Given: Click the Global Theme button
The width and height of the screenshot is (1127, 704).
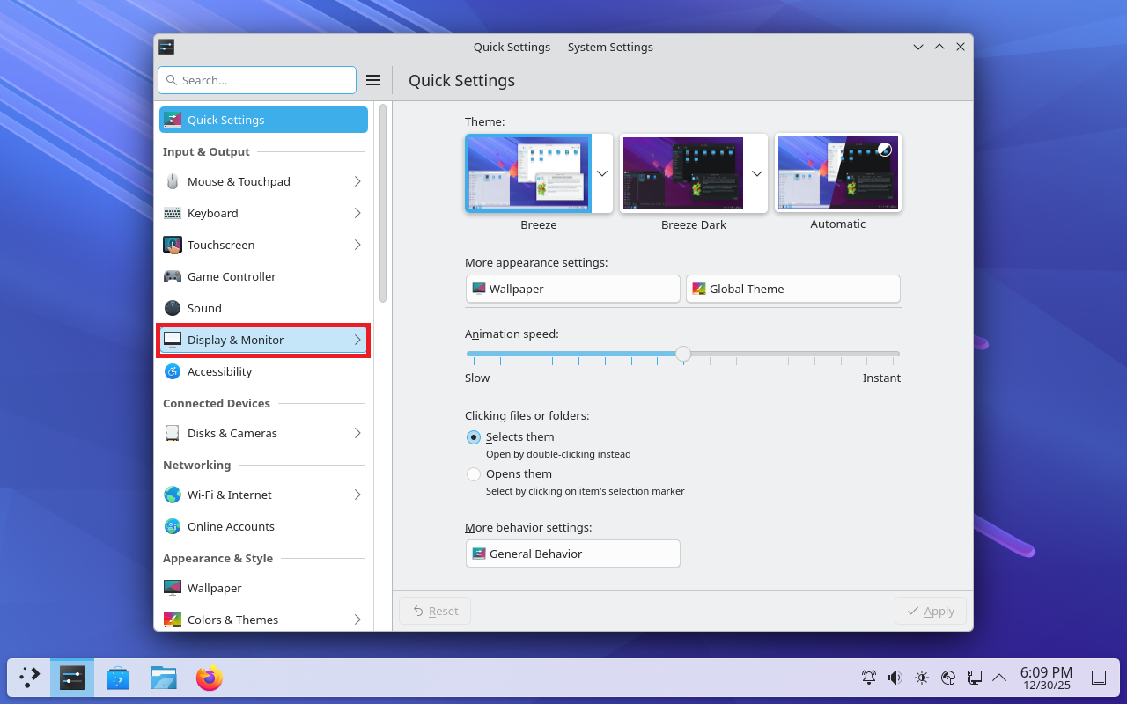Looking at the screenshot, I should point(792,289).
